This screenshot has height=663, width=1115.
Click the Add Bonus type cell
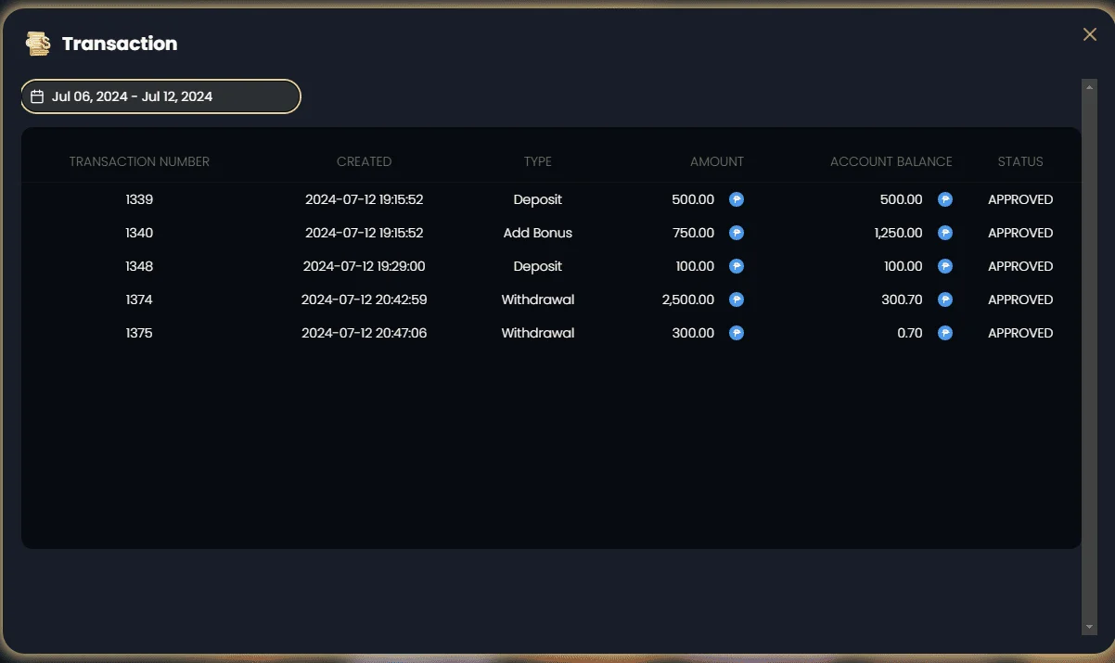[538, 233]
